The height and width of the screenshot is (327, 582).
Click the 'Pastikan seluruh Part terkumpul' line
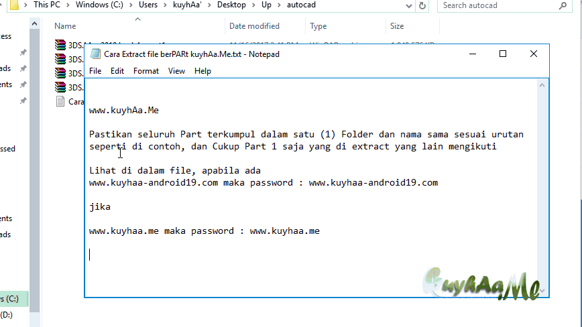(x=306, y=134)
